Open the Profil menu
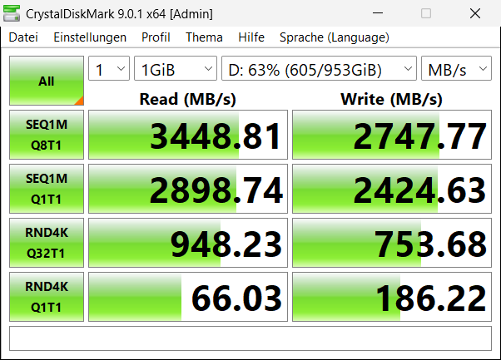Viewport: 501px width, 360px height. point(156,37)
